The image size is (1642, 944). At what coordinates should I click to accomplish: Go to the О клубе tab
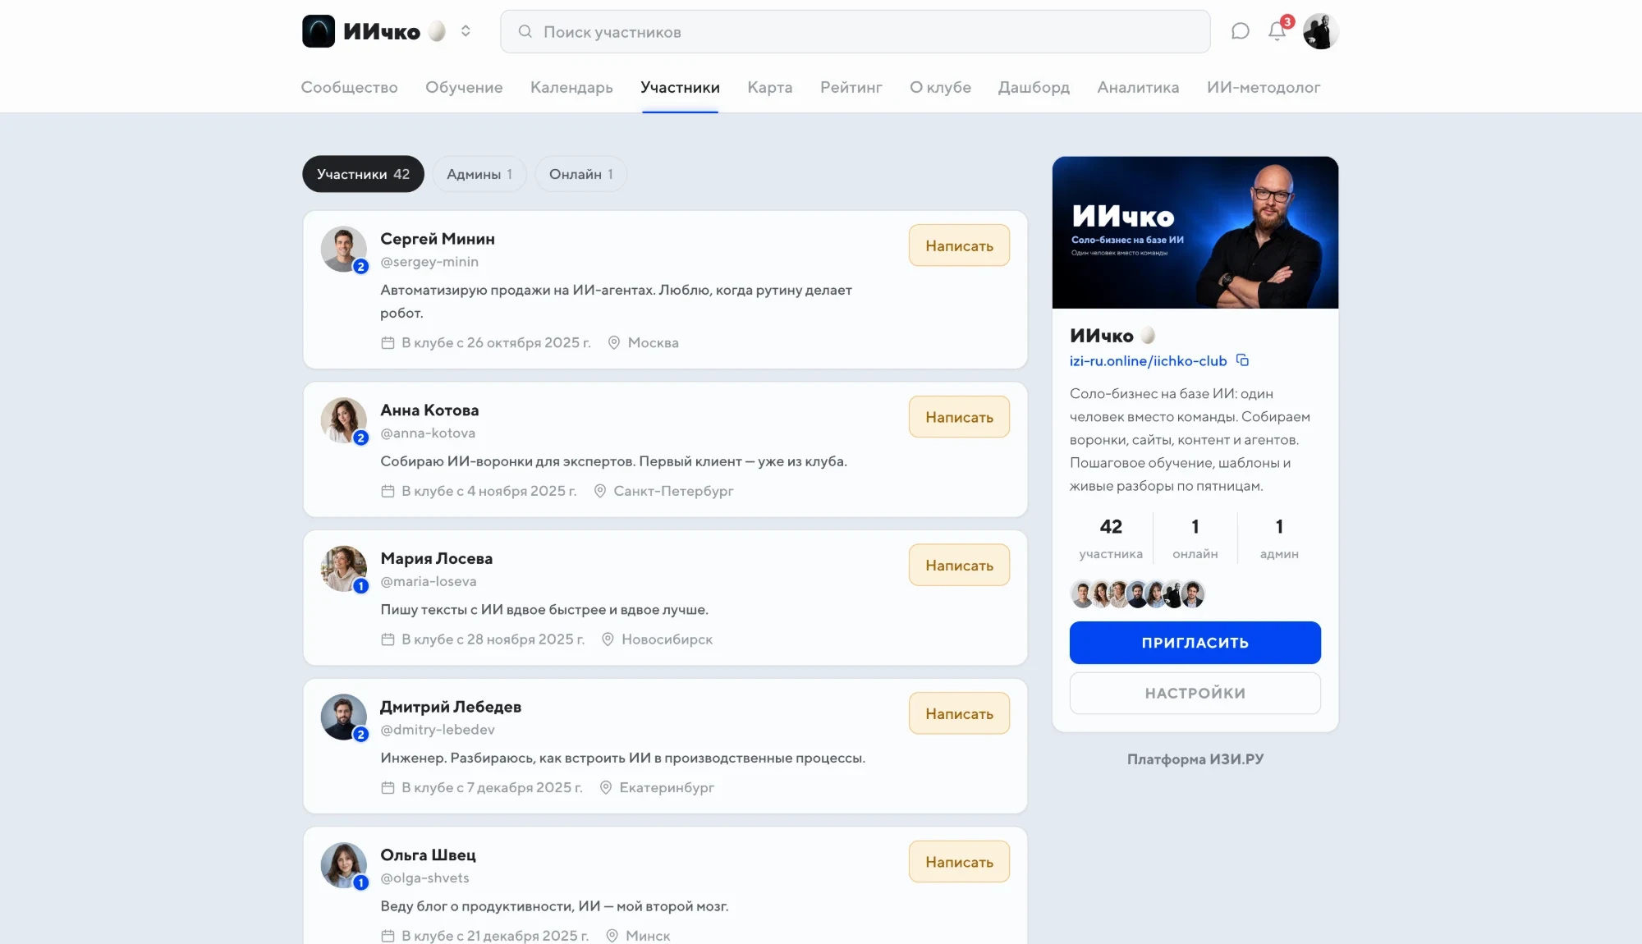[940, 87]
